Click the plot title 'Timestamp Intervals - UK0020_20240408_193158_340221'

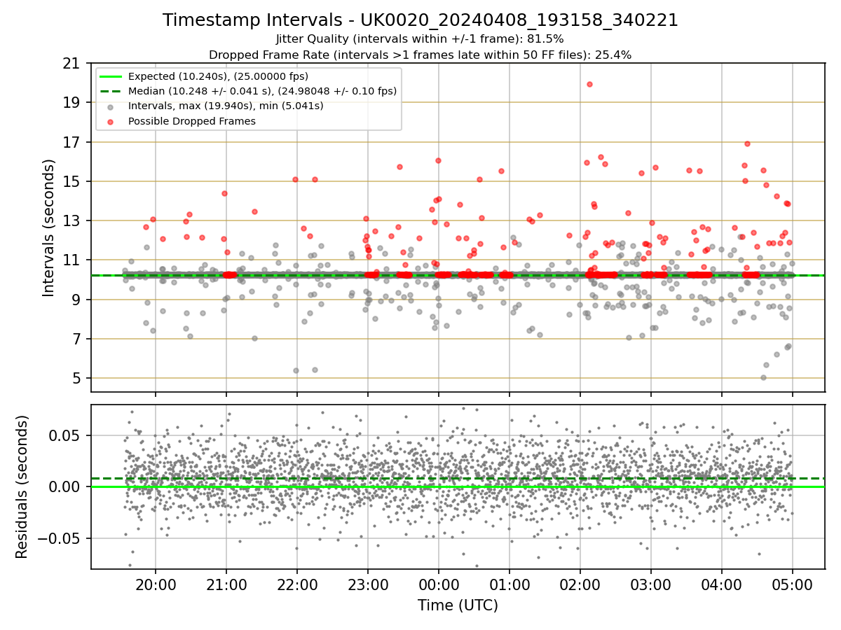coord(420,20)
